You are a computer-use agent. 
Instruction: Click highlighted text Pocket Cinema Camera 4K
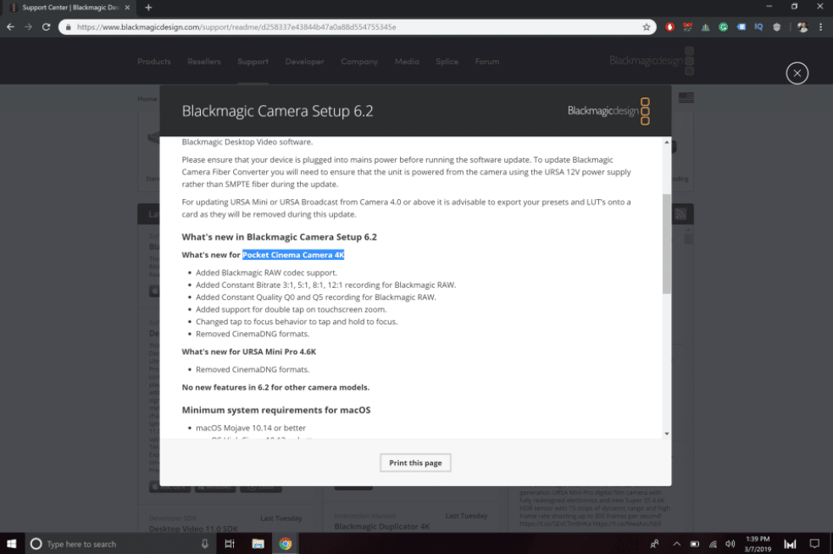point(293,255)
